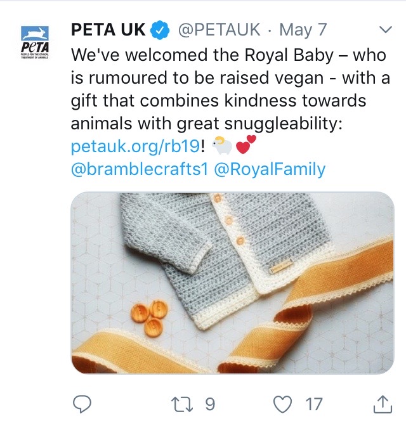Click the like count 17
Image resolution: width=406 pixels, height=428 pixels.
point(314,405)
